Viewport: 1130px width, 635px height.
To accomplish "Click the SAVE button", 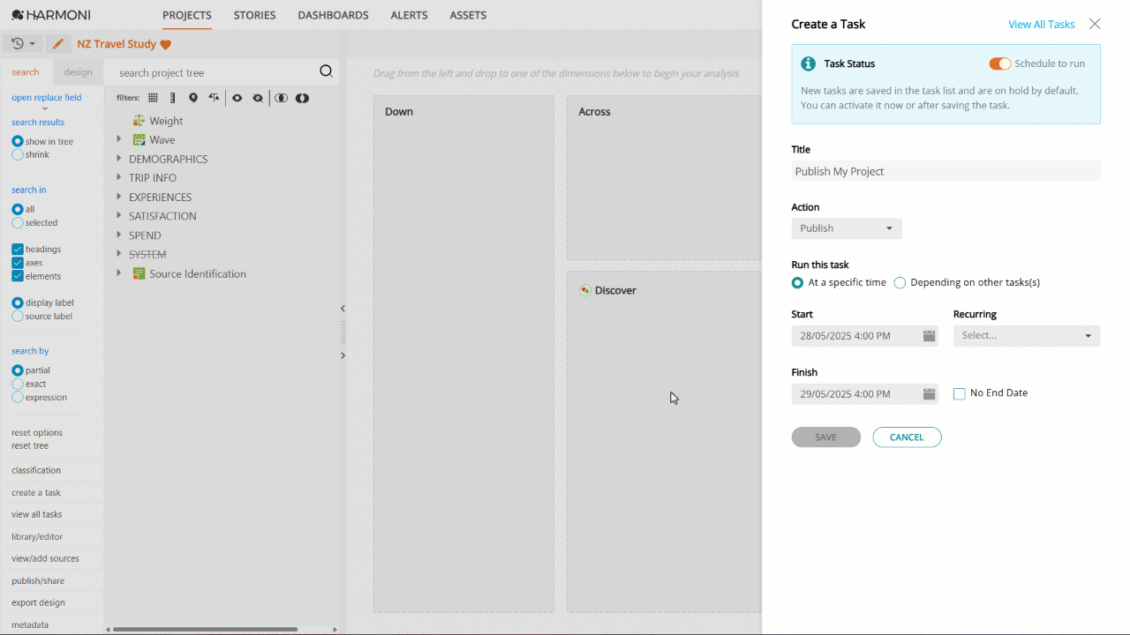I will [826, 437].
